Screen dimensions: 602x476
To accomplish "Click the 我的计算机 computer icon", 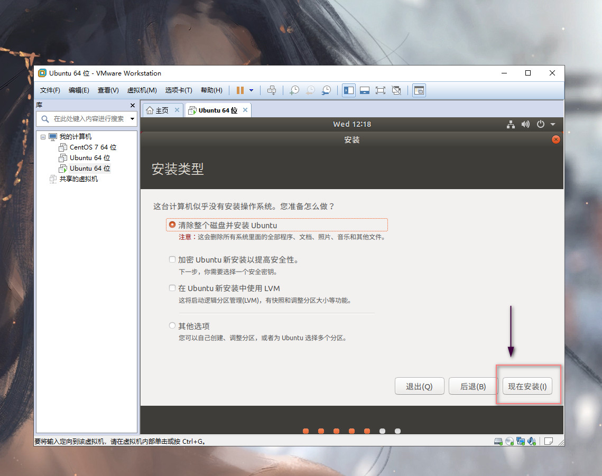I will pyautogui.click(x=53, y=137).
